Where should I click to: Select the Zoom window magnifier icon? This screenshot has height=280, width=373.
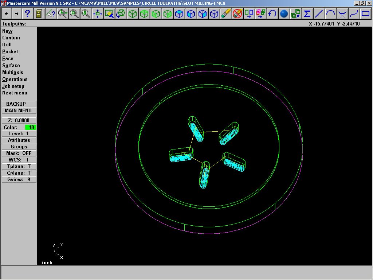click(x=63, y=14)
